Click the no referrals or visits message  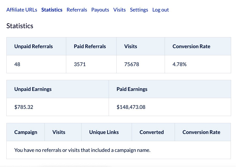(x=82, y=150)
